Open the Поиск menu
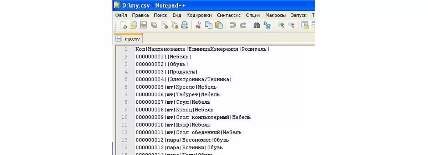This screenshot has width=428, height=155. (x=160, y=15)
